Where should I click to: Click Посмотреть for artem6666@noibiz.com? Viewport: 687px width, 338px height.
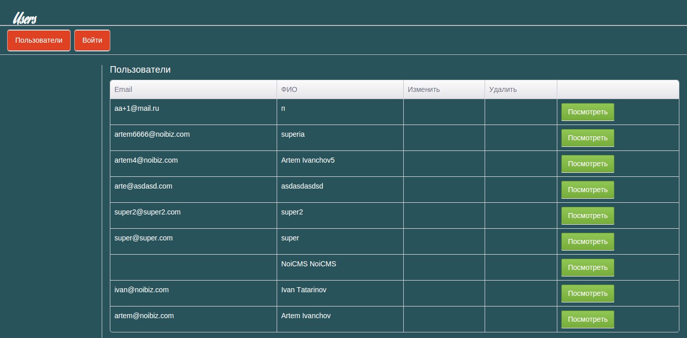pyautogui.click(x=587, y=138)
